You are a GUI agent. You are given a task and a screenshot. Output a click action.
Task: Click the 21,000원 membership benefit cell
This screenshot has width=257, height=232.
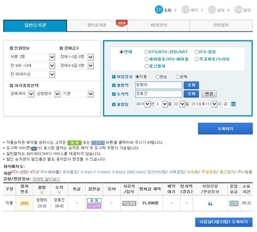click(x=150, y=203)
